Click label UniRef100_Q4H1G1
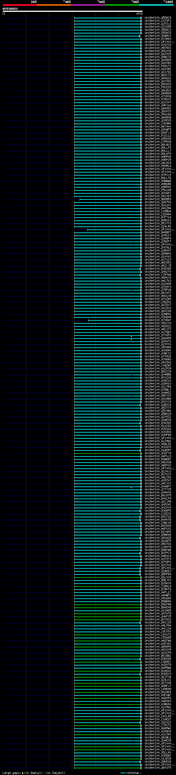 (x=158, y=78)
